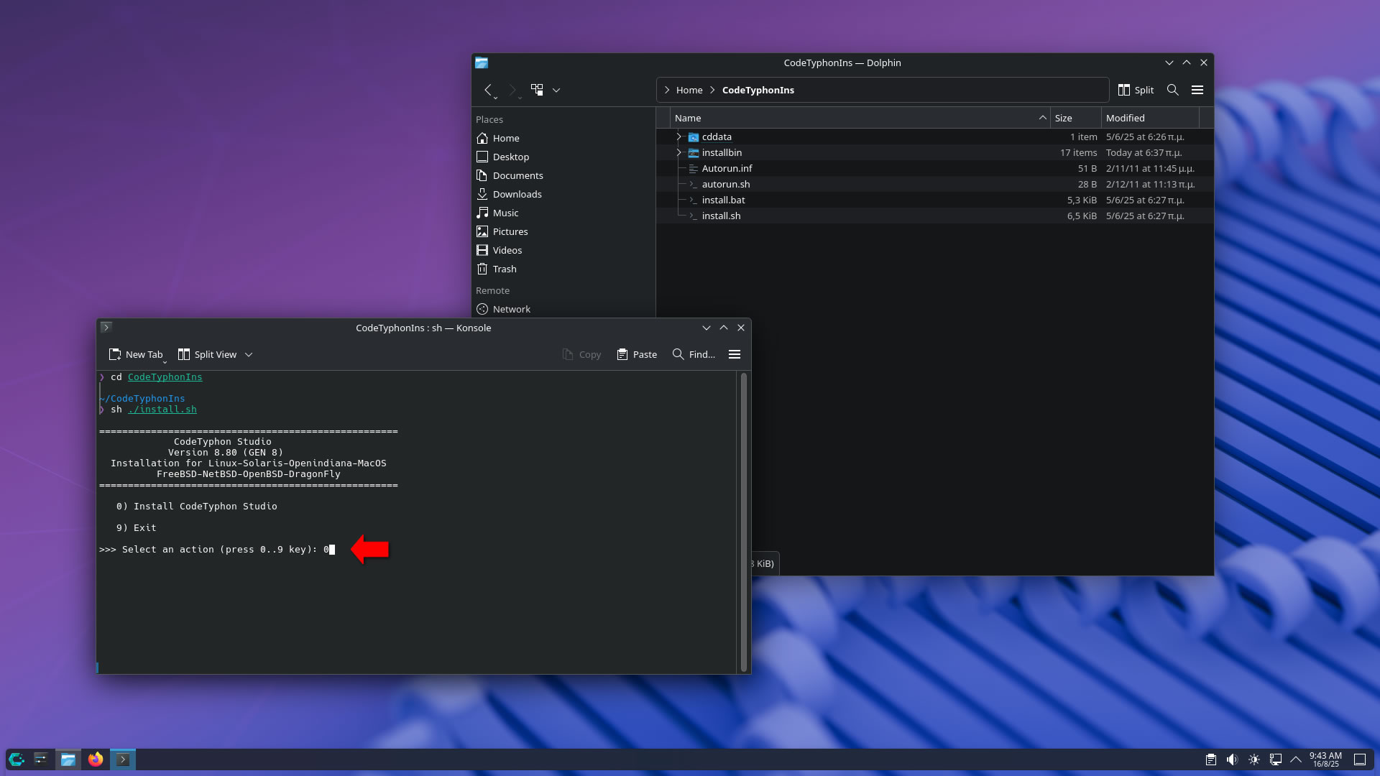
Task: Open Dolphin search magnifier
Action: pos(1172,90)
